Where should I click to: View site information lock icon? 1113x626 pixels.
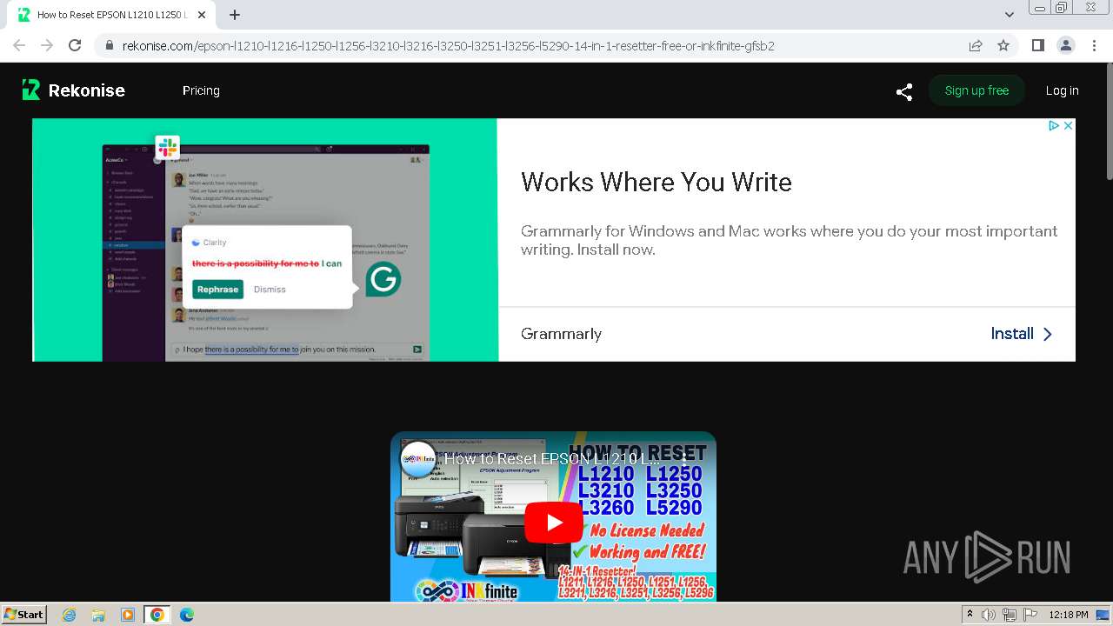(x=109, y=46)
